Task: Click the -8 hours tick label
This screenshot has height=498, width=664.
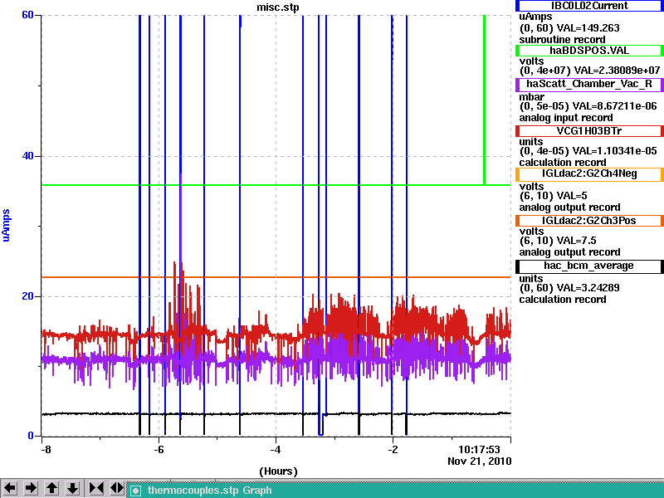Action: (46, 449)
